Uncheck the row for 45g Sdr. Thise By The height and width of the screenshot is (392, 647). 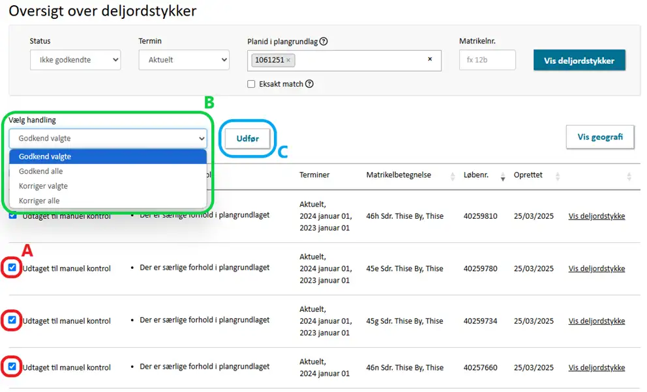(12, 320)
